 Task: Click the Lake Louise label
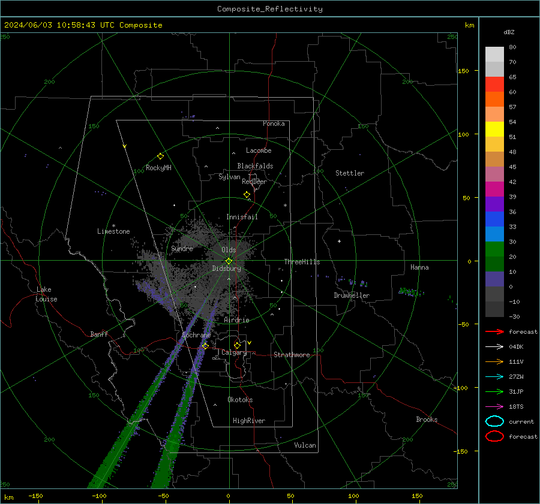[47, 294]
